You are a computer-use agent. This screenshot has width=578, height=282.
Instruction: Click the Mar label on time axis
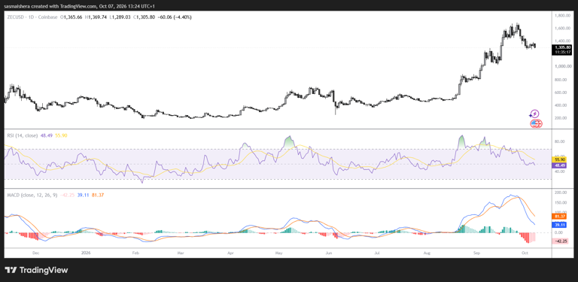pyautogui.click(x=181, y=253)
